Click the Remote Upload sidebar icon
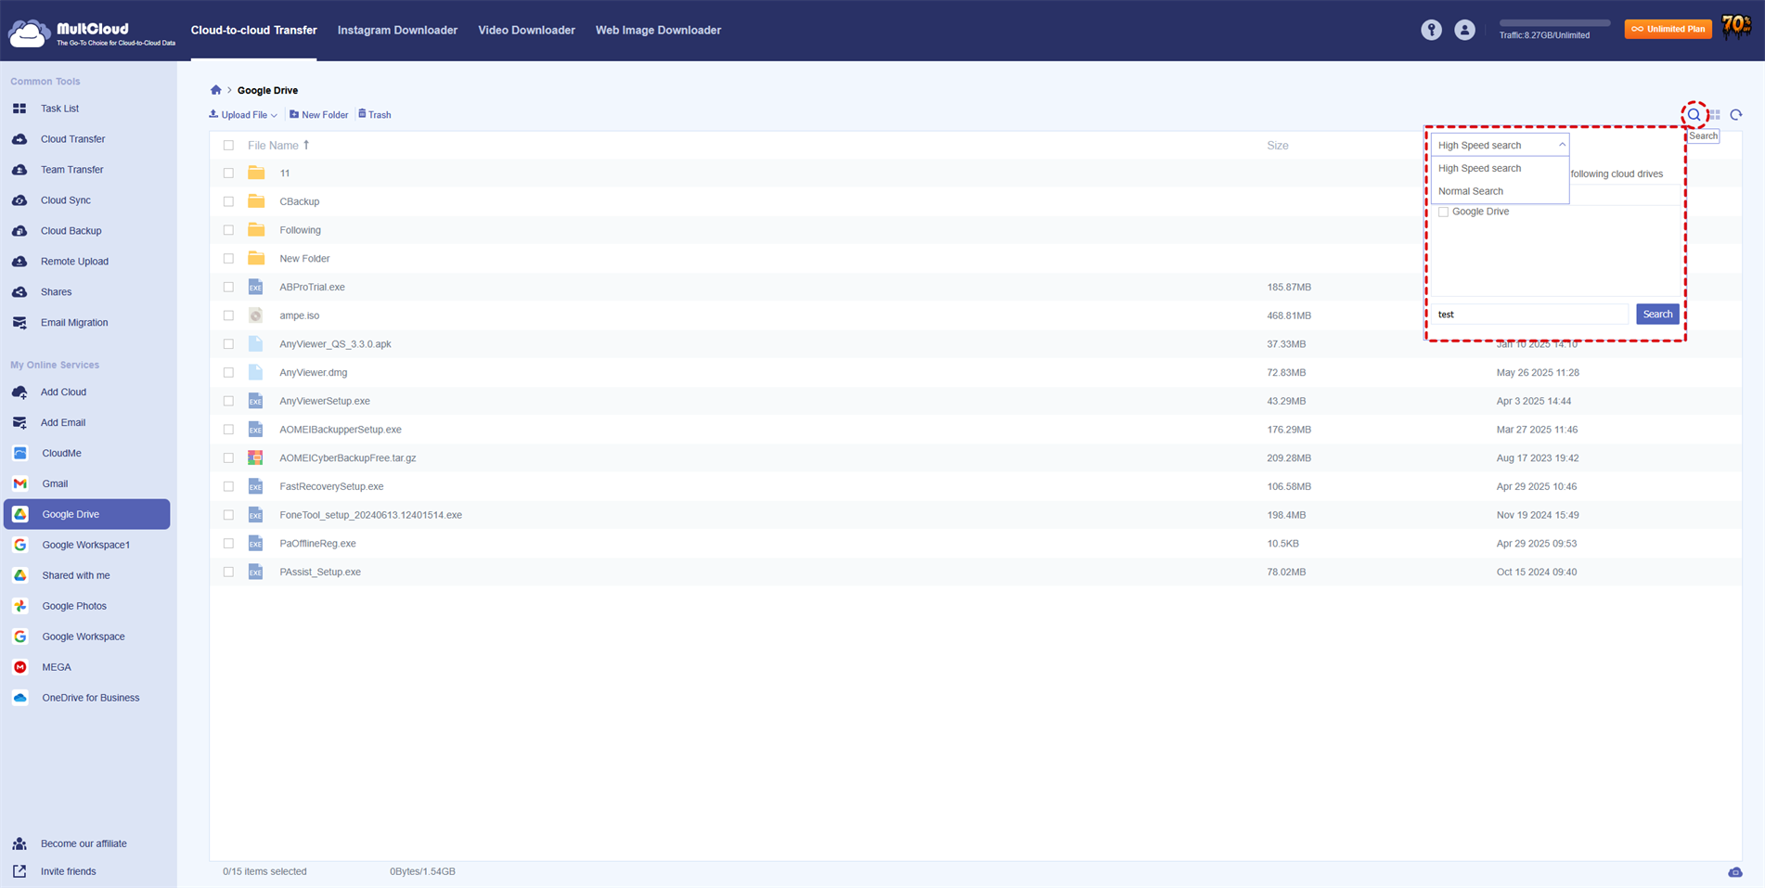 19,262
